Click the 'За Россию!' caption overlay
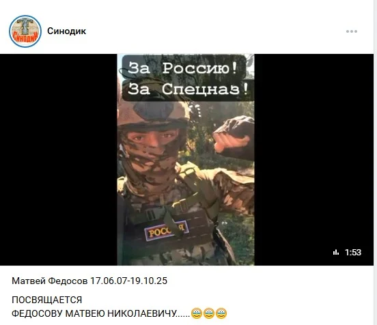The height and width of the screenshot is (325, 377). [184, 68]
